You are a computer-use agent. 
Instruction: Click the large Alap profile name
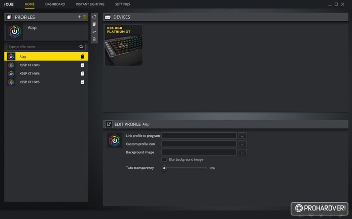pyautogui.click(x=32, y=27)
